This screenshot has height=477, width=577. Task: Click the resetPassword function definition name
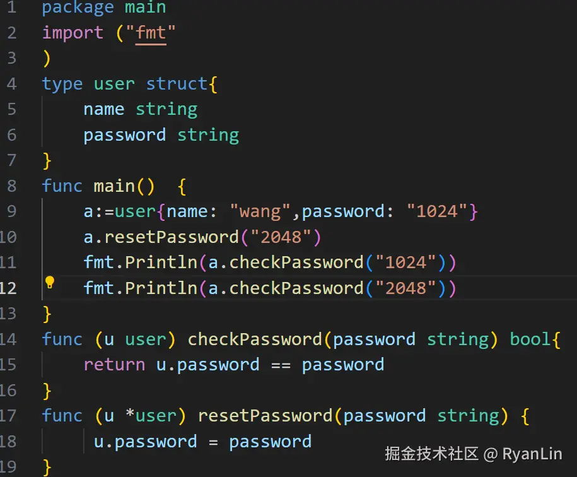click(265, 416)
